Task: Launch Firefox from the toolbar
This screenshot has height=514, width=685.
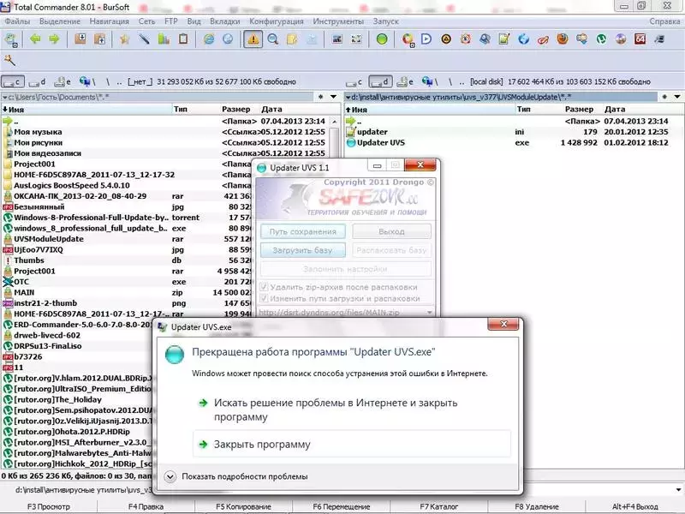Action: coord(563,39)
